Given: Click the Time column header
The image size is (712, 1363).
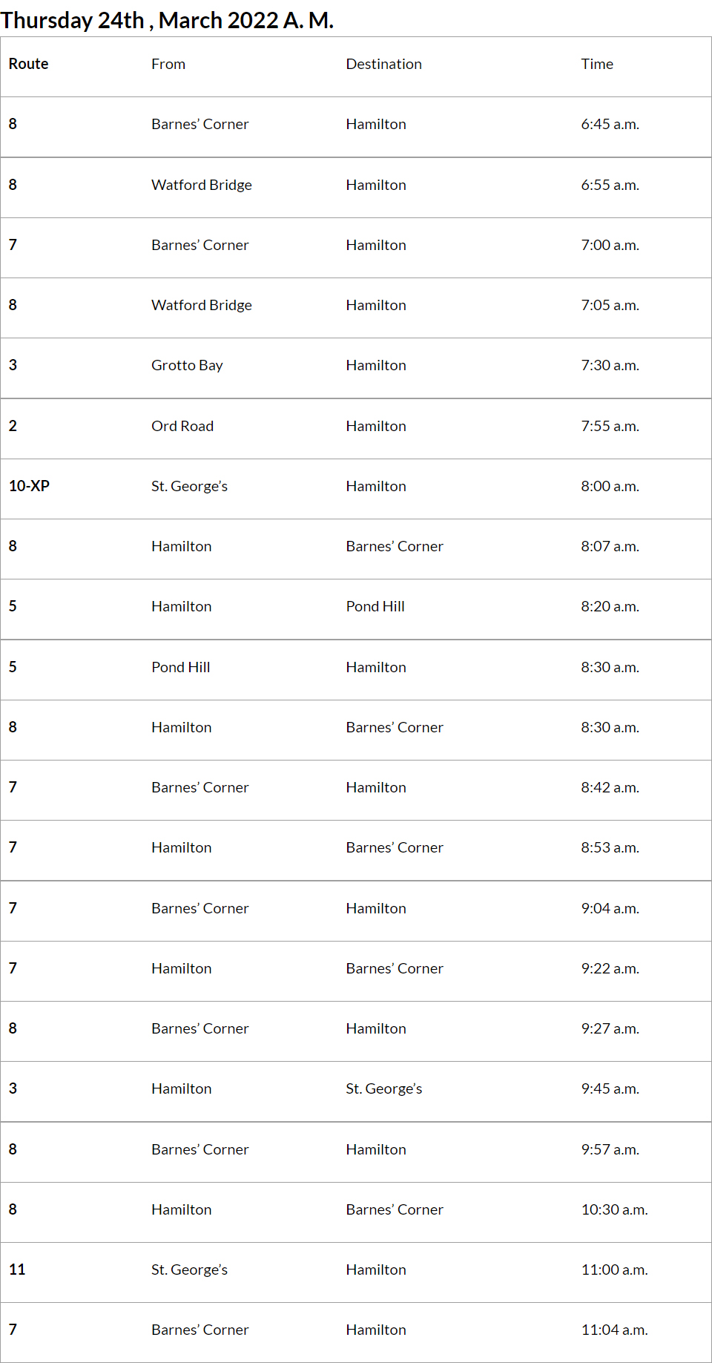Looking at the screenshot, I should click(597, 65).
